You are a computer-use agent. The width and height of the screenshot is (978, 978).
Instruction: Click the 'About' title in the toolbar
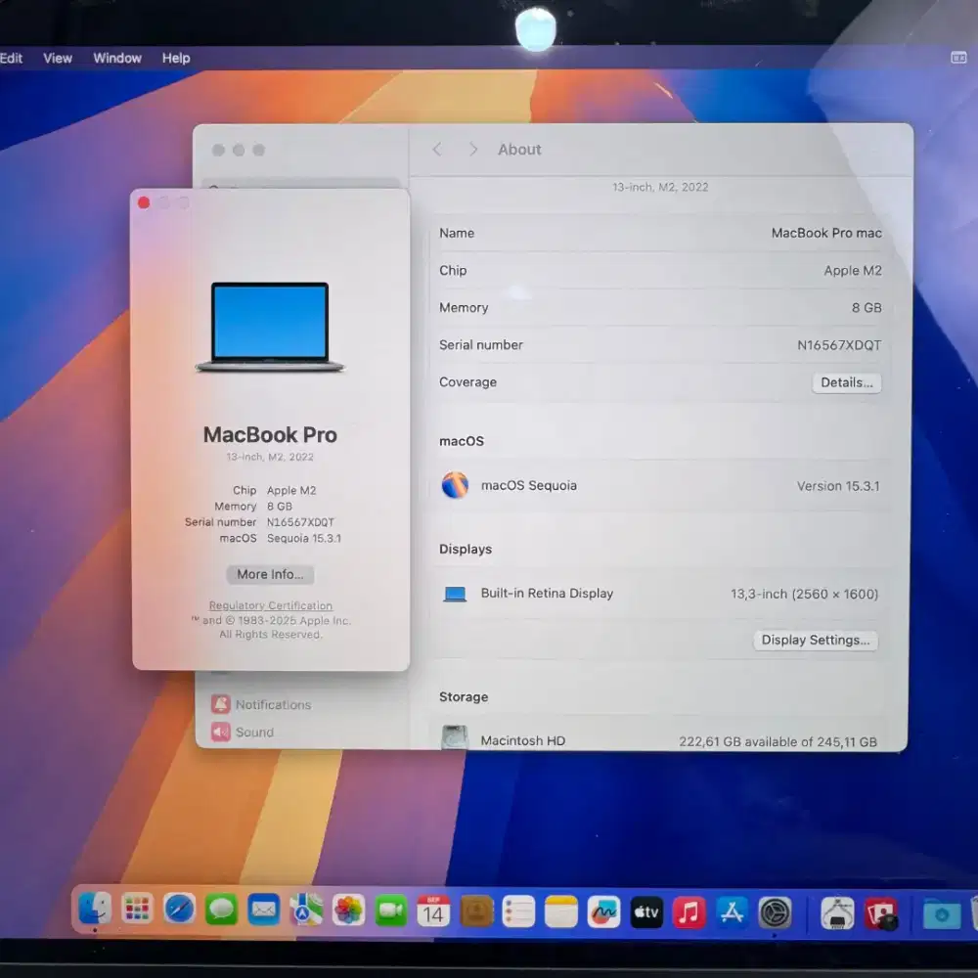click(519, 150)
